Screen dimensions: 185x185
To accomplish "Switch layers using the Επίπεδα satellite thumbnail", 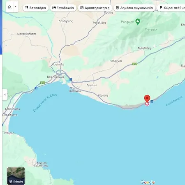I will coord(16,176).
